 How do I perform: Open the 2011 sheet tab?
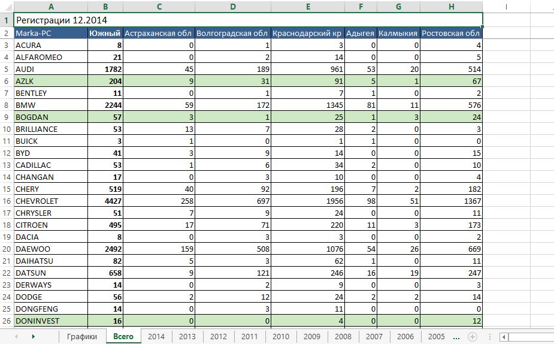click(x=249, y=337)
